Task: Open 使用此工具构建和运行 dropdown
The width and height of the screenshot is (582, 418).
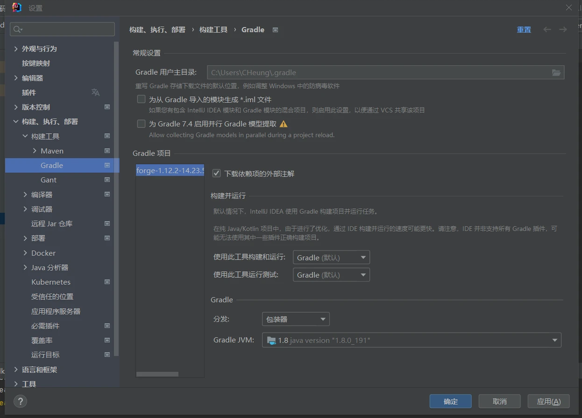Action: tap(331, 258)
